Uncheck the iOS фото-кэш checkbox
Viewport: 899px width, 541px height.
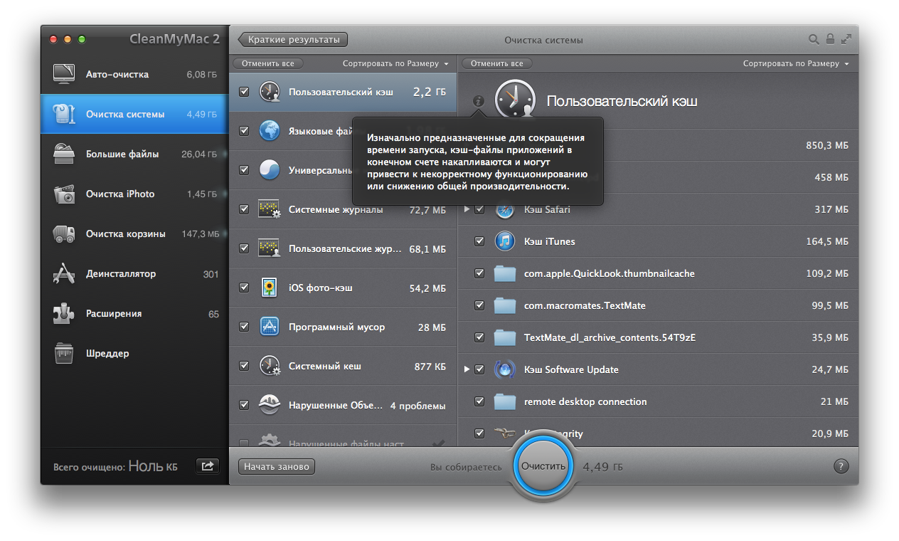point(244,288)
